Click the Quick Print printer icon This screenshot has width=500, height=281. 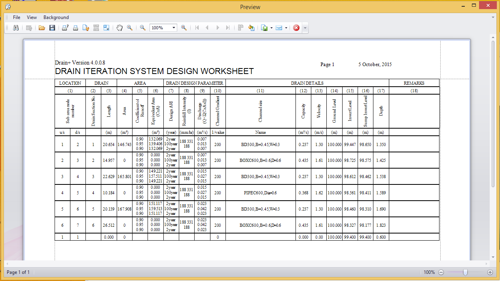tap(75, 28)
